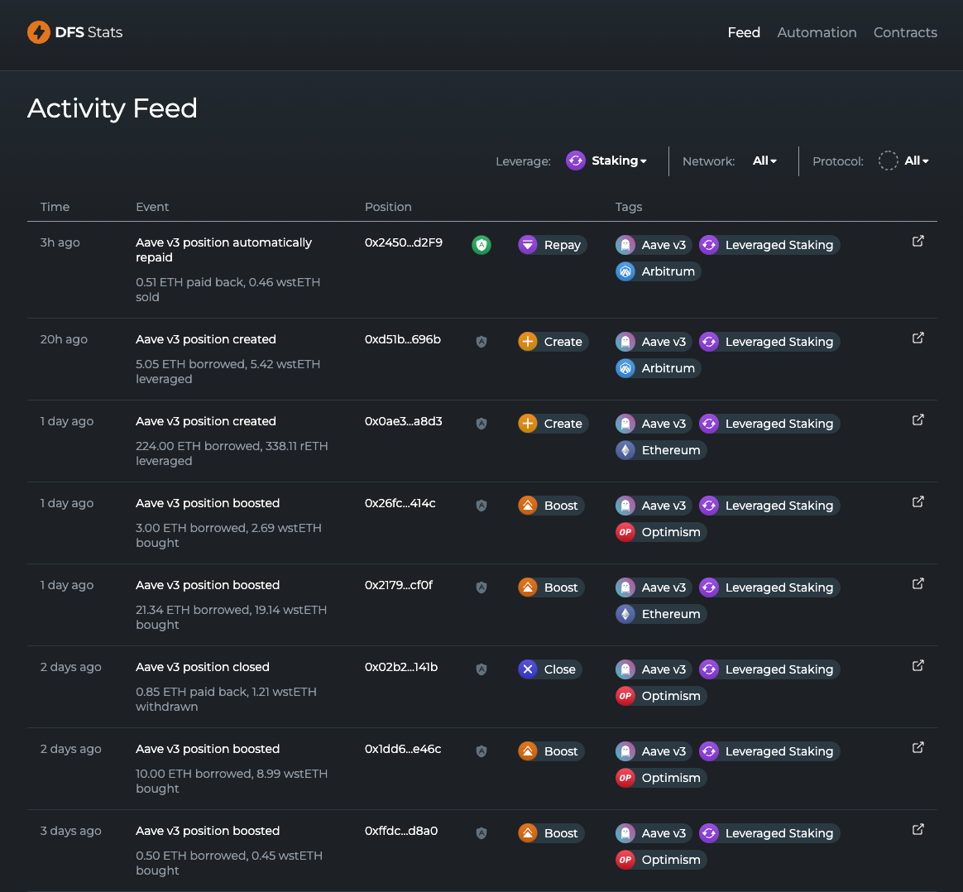Click grey shield icon for 0x02b2...141b

(x=481, y=669)
